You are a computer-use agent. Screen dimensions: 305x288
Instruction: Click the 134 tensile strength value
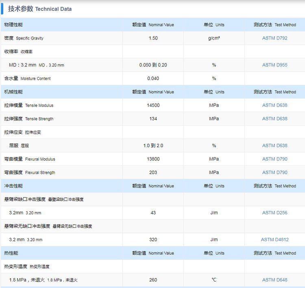(x=153, y=119)
